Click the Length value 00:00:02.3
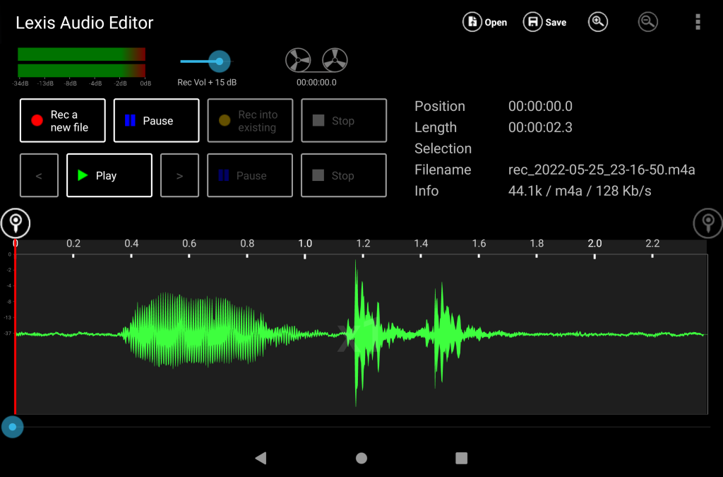The width and height of the screenshot is (723, 477). pyautogui.click(x=540, y=127)
